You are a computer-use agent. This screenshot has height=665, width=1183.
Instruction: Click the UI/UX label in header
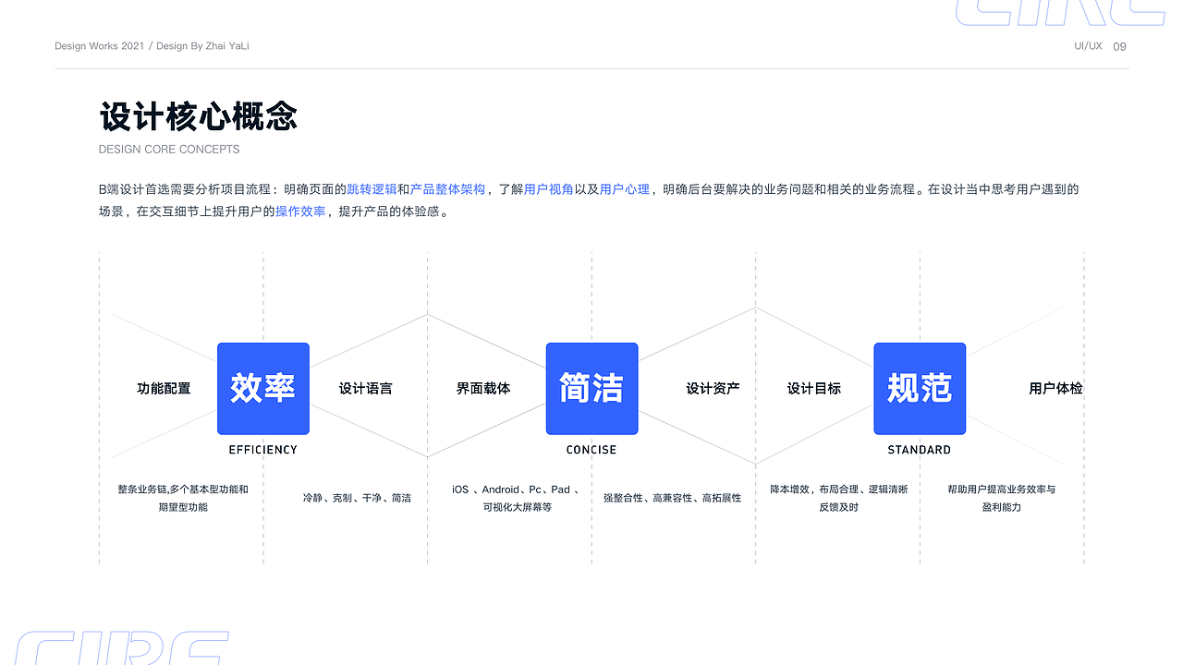pos(1088,46)
